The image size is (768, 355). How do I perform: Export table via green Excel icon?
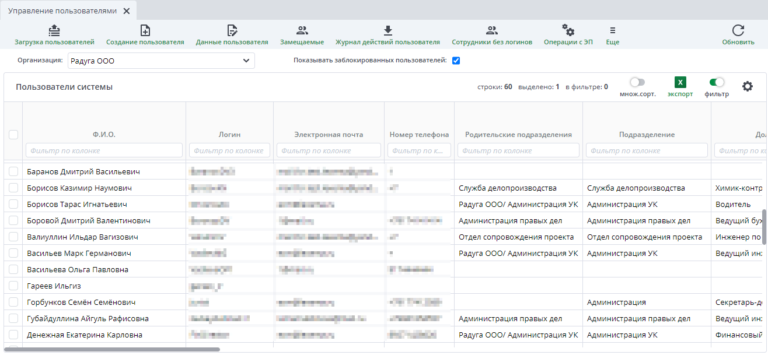(x=680, y=83)
